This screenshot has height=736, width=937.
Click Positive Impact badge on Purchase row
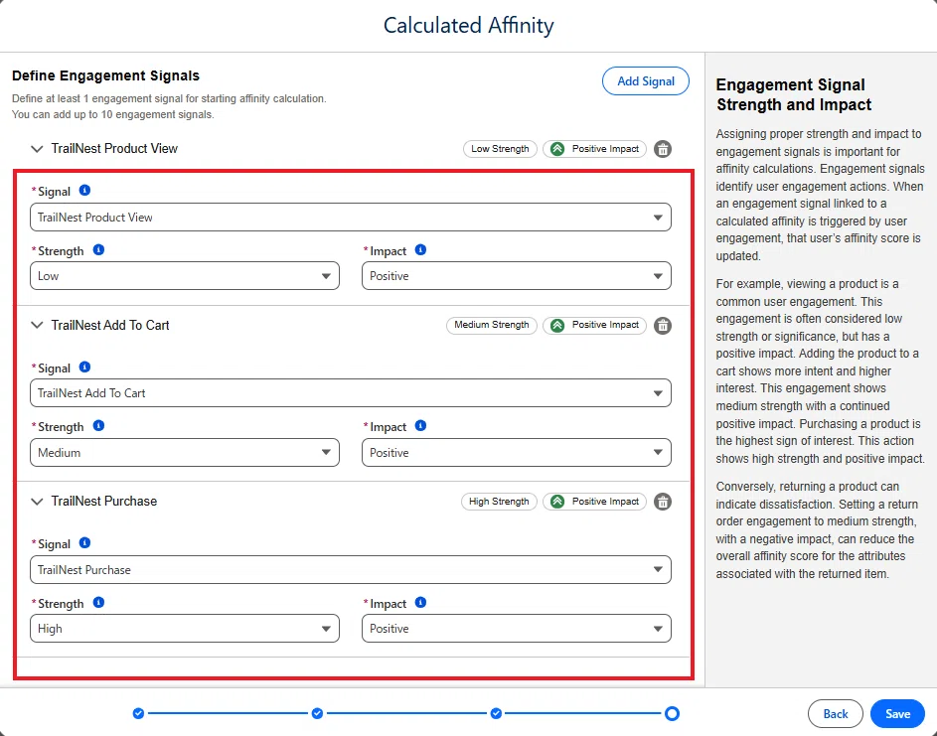(594, 502)
